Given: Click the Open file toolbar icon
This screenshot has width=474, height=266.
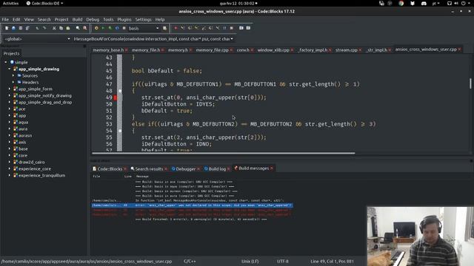Looking at the screenshot, I should coord(13,28).
